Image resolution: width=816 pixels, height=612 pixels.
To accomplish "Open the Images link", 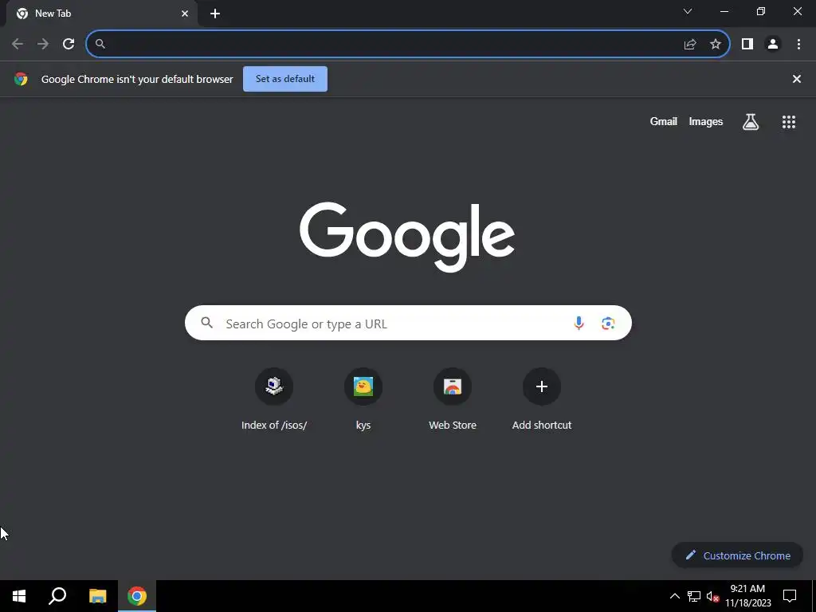I will pyautogui.click(x=706, y=121).
